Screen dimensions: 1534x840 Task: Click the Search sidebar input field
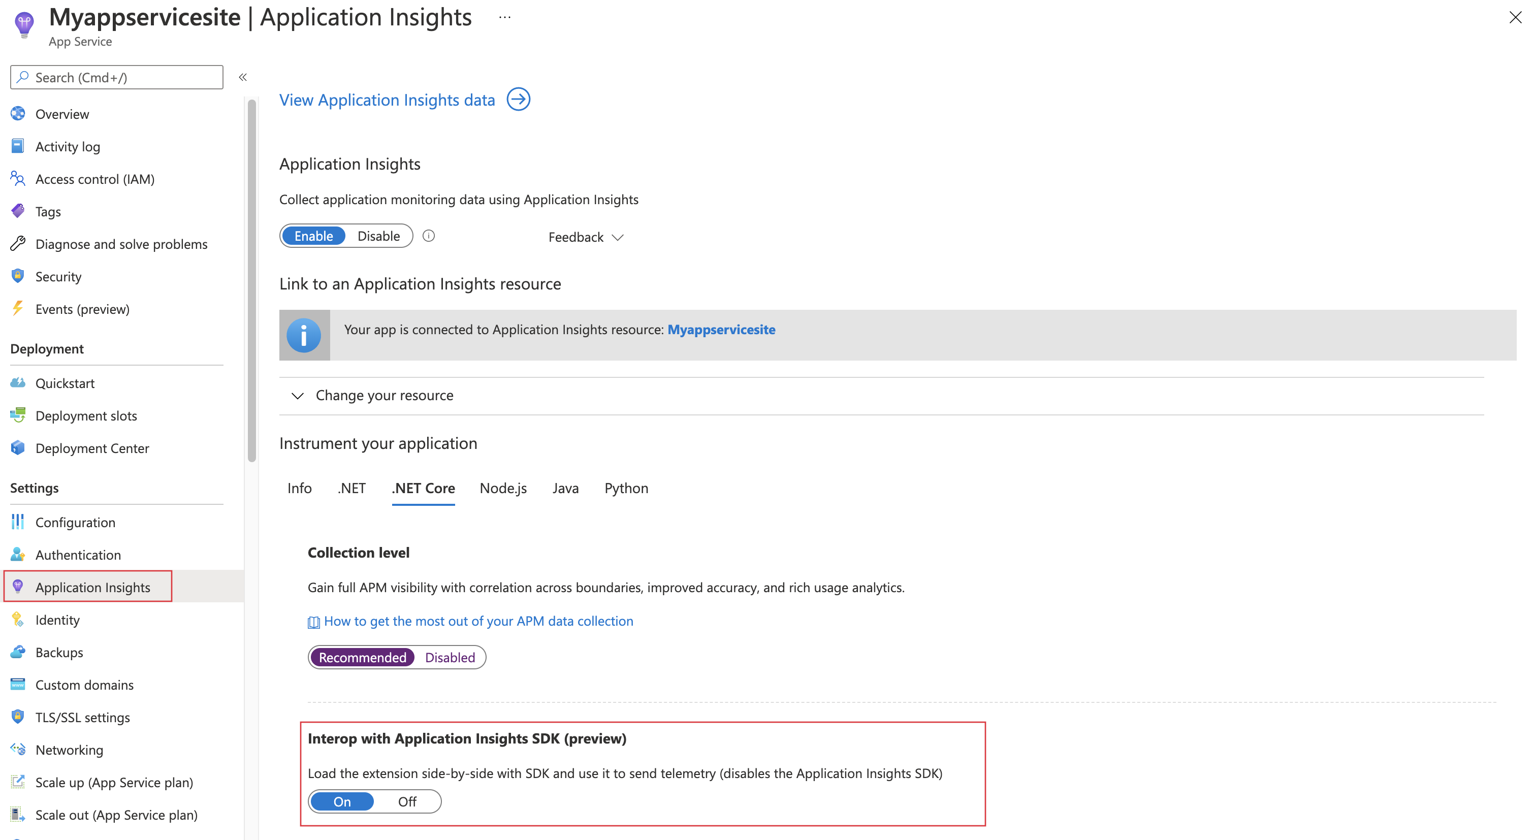click(x=116, y=77)
